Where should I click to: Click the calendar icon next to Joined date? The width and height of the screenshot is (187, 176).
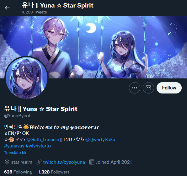92,162
